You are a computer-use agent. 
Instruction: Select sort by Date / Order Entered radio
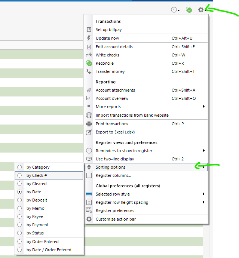point(19,250)
